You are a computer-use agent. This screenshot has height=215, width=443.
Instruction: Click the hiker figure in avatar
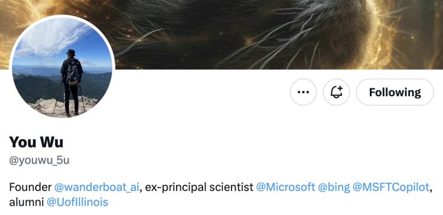coord(71,82)
